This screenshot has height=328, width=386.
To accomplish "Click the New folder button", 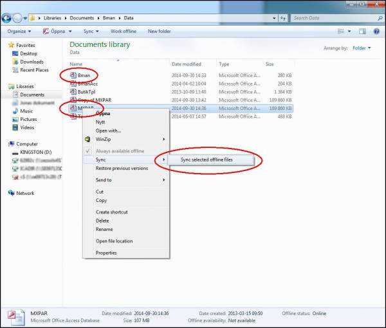I will coord(160,31).
